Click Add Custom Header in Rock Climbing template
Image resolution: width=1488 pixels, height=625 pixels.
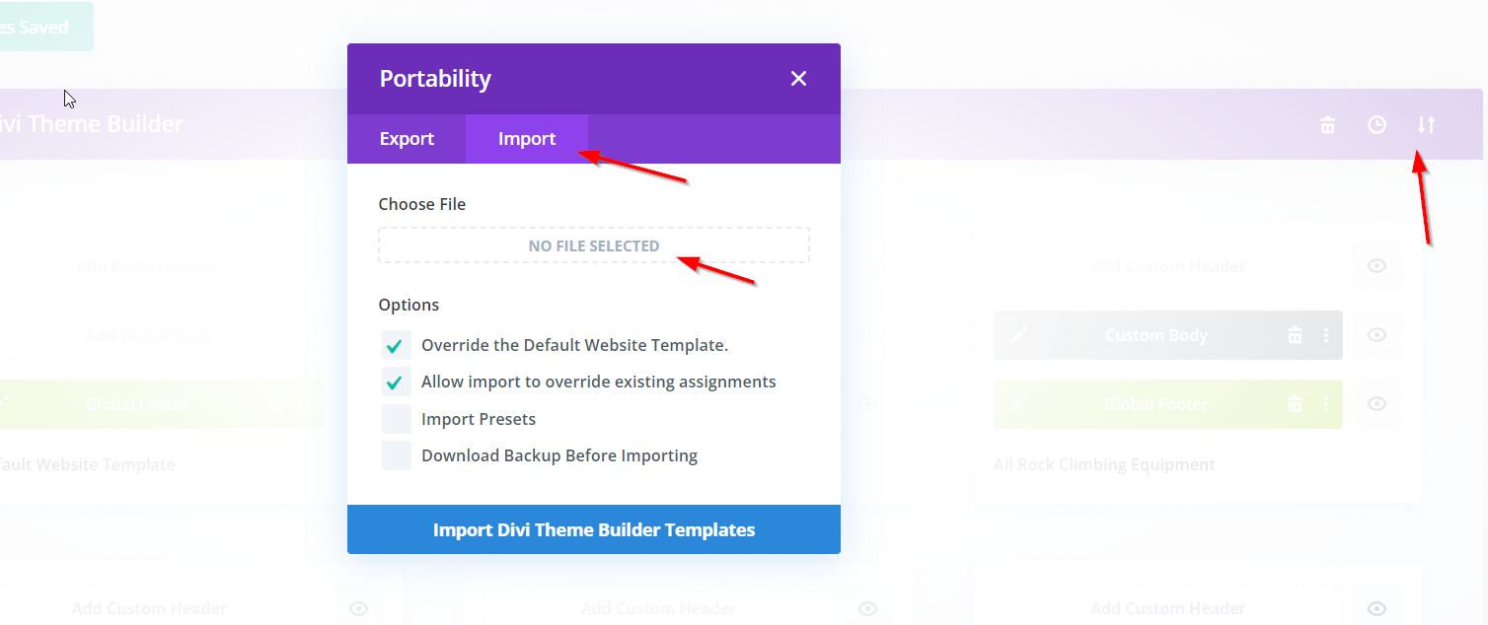(1168, 266)
